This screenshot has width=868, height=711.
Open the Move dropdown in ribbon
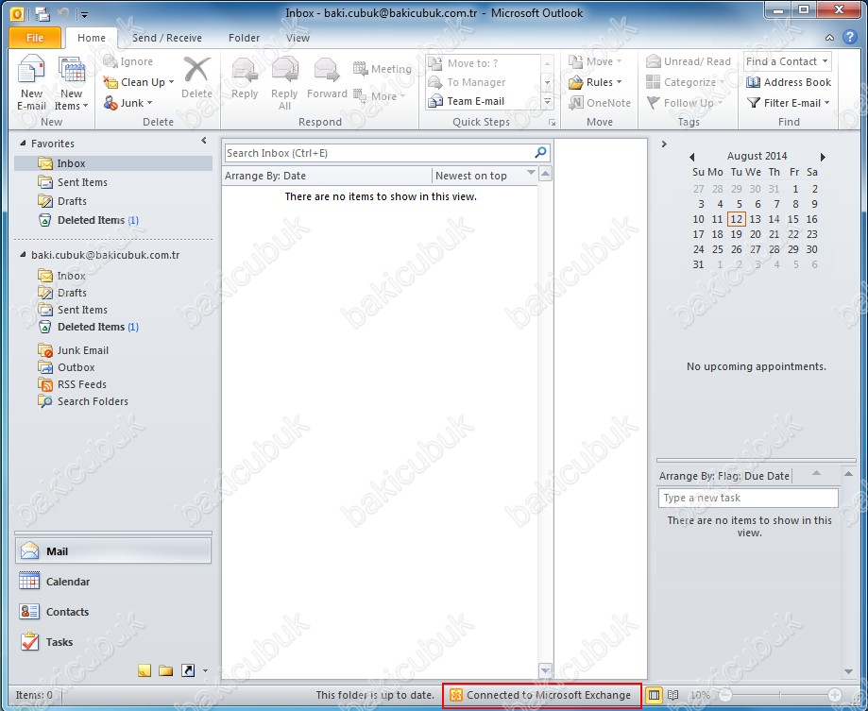point(596,61)
